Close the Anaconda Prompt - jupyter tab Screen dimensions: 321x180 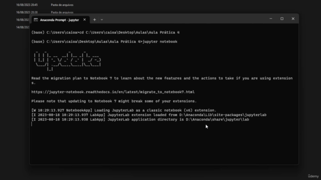pos(85,19)
